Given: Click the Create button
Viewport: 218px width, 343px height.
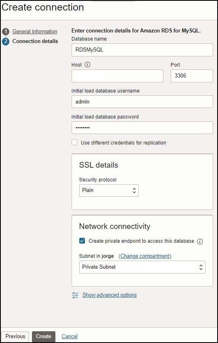Looking at the screenshot, I should 44,336.
